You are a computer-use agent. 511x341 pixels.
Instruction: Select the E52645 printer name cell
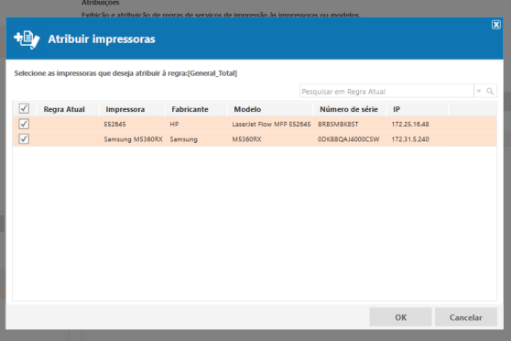tap(114, 125)
